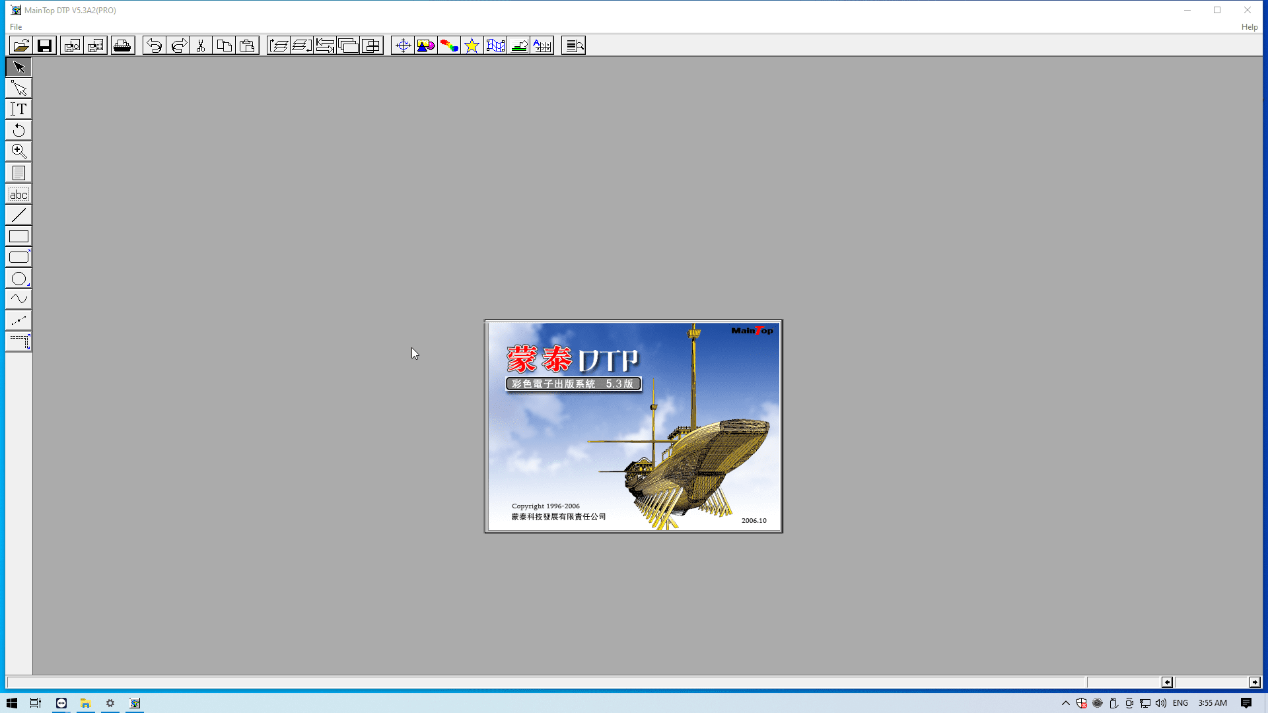
Task: Click the yellow star toolbar icon
Action: coord(472,46)
